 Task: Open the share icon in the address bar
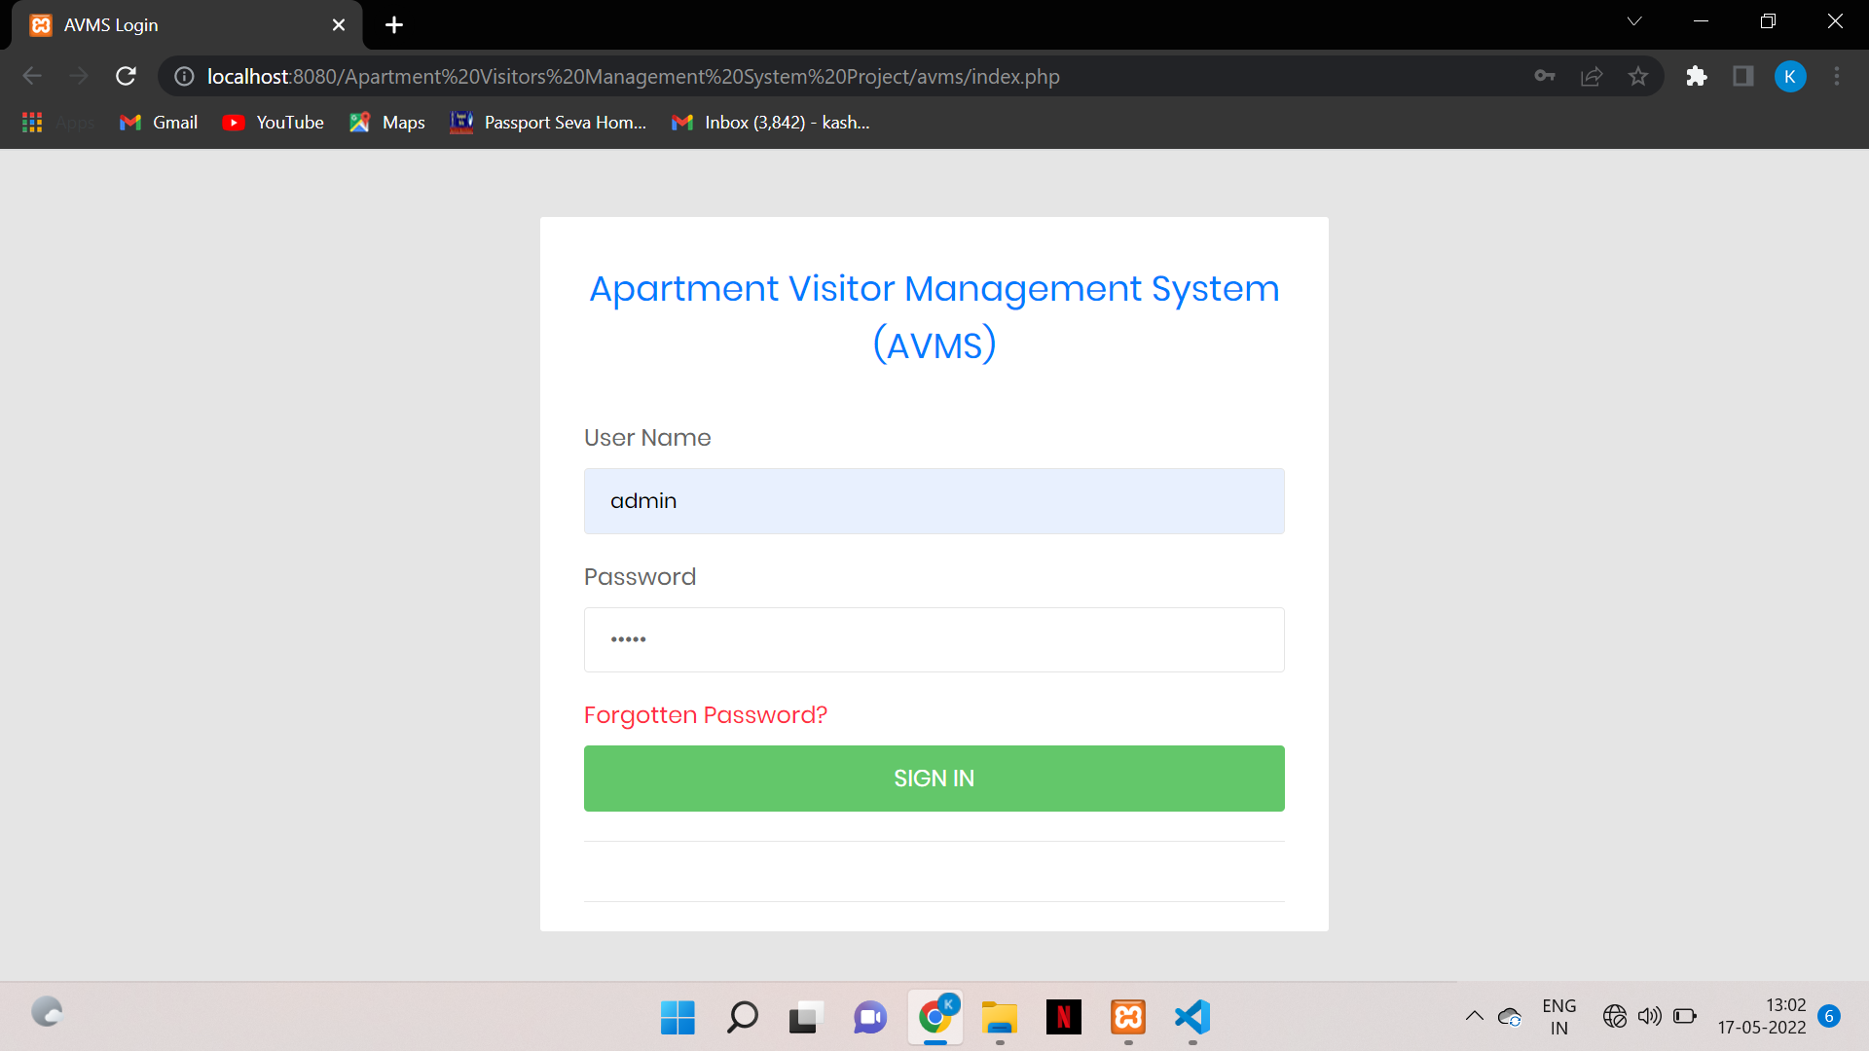[x=1592, y=76]
